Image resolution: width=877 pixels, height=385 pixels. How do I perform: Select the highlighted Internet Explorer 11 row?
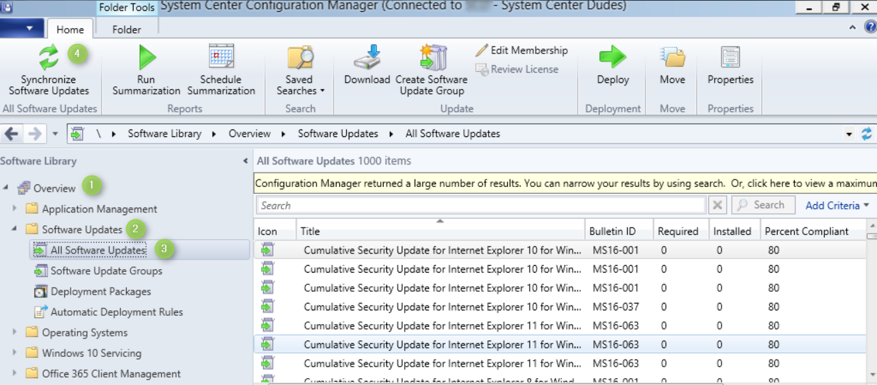tap(560, 344)
